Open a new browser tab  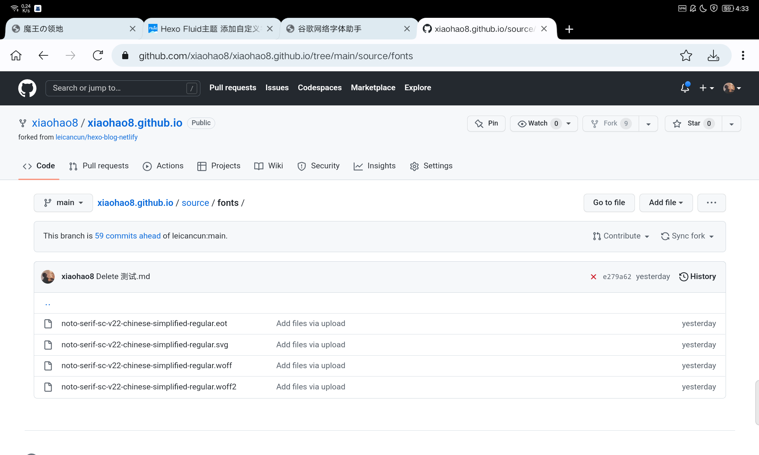click(569, 29)
